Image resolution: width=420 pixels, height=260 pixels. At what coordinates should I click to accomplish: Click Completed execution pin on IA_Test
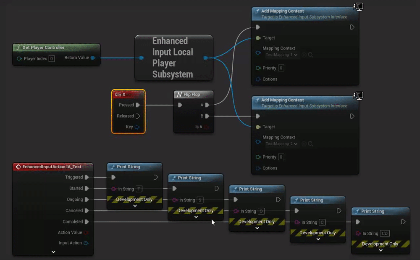click(x=87, y=222)
